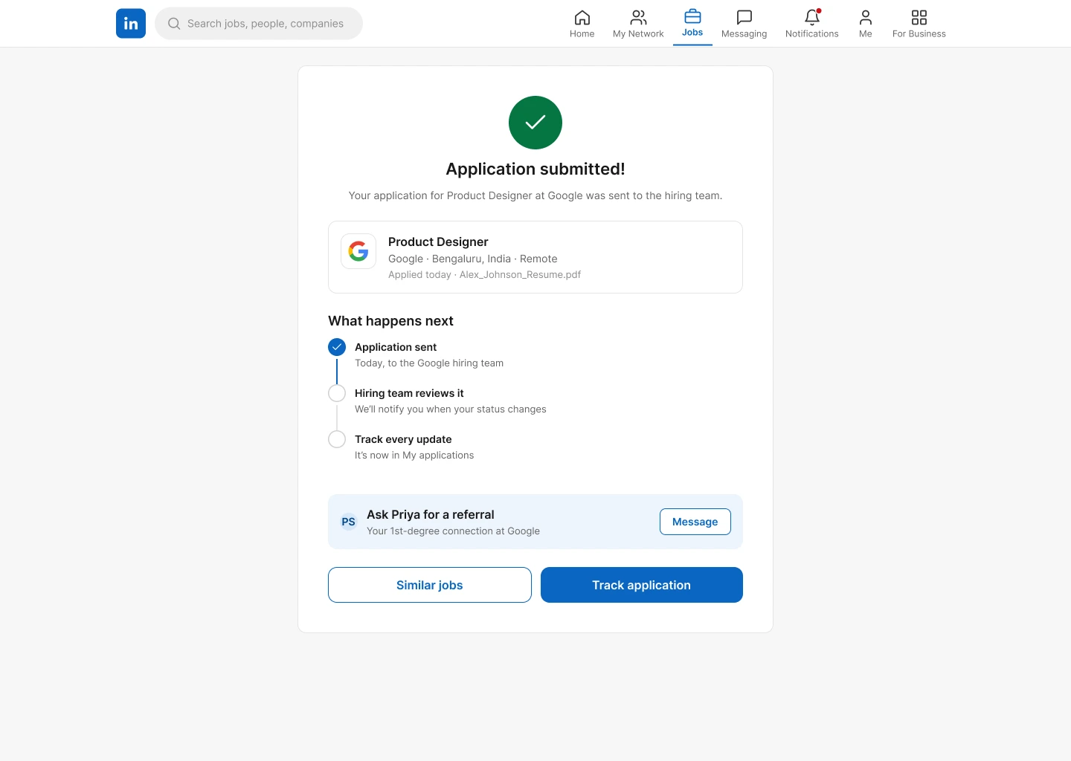The width and height of the screenshot is (1071, 761).
Task: Click the Hiring team reviews it step circle
Action: [x=337, y=393]
